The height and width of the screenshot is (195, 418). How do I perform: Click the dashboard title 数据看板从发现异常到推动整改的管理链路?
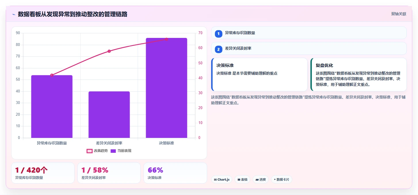(x=72, y=14)
